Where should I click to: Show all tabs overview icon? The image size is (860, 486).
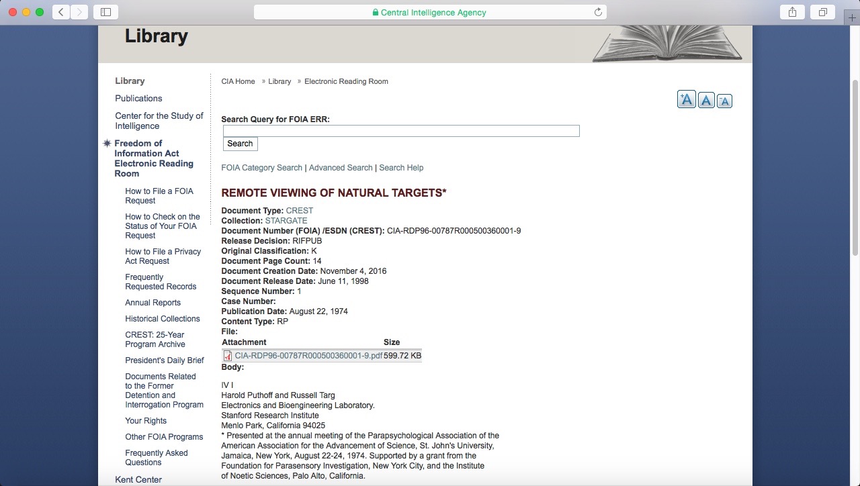tap(822, 12)
